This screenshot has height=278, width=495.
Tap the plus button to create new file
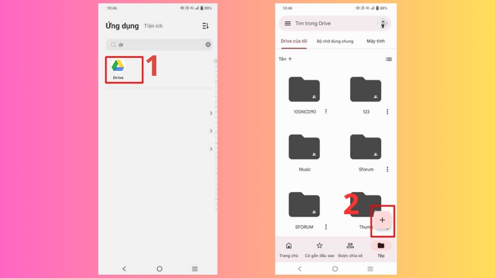(x=382, y=220)
